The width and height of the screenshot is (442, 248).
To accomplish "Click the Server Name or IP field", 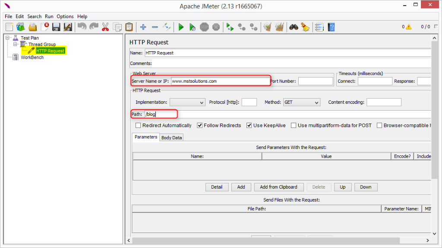I will (220, 81).
